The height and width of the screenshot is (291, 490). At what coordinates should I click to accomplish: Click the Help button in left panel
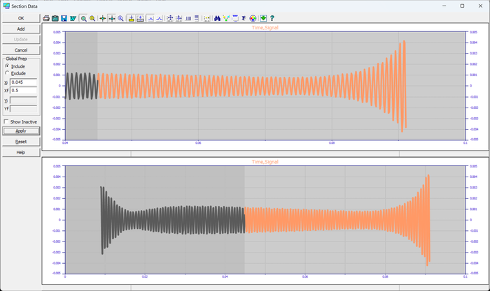point(21,152)
